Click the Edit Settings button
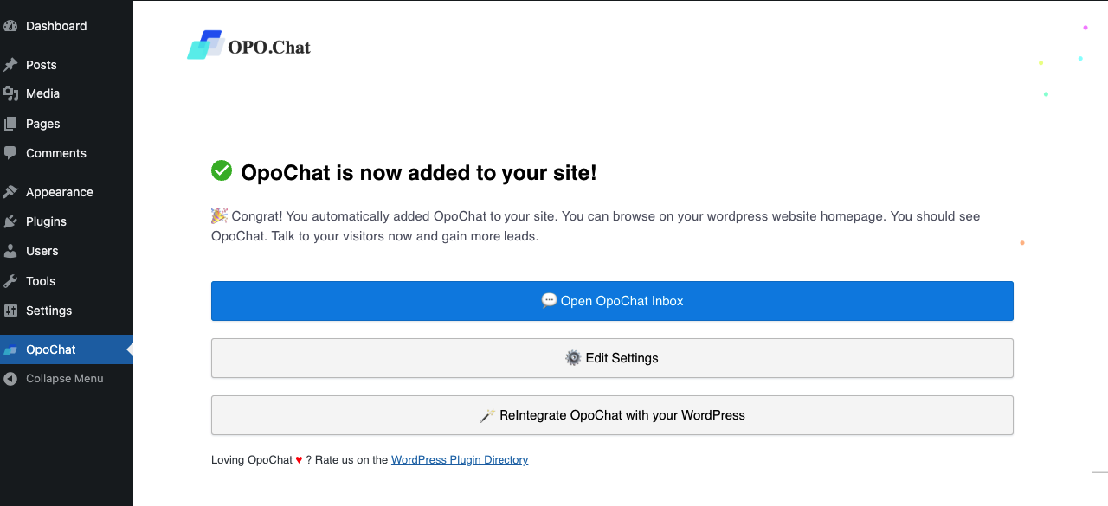This screenshot has height=506, width=1108. click(x=612, y=358)
